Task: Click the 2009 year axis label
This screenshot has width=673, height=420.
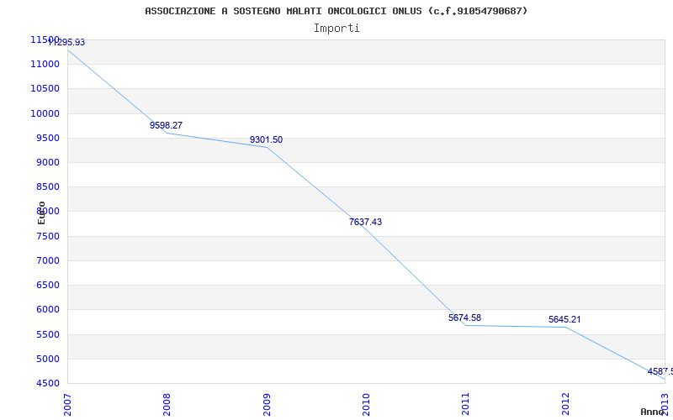Action: click(x=267, y=404)
